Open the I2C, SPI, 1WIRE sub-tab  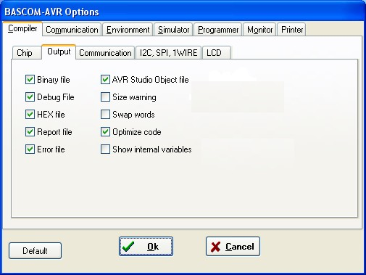169,53
